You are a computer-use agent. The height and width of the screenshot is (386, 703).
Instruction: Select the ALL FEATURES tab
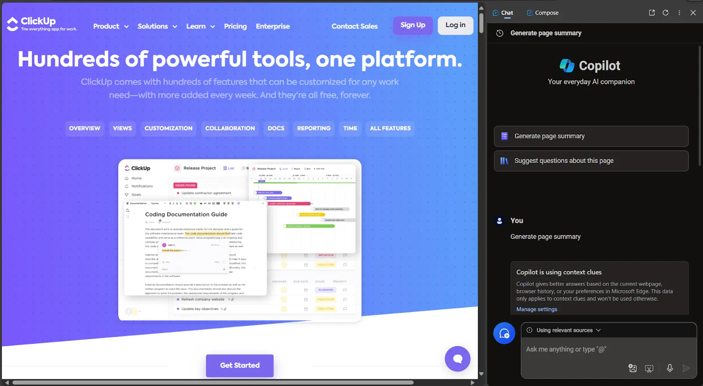pyautogui.click(x=390, y=128)
